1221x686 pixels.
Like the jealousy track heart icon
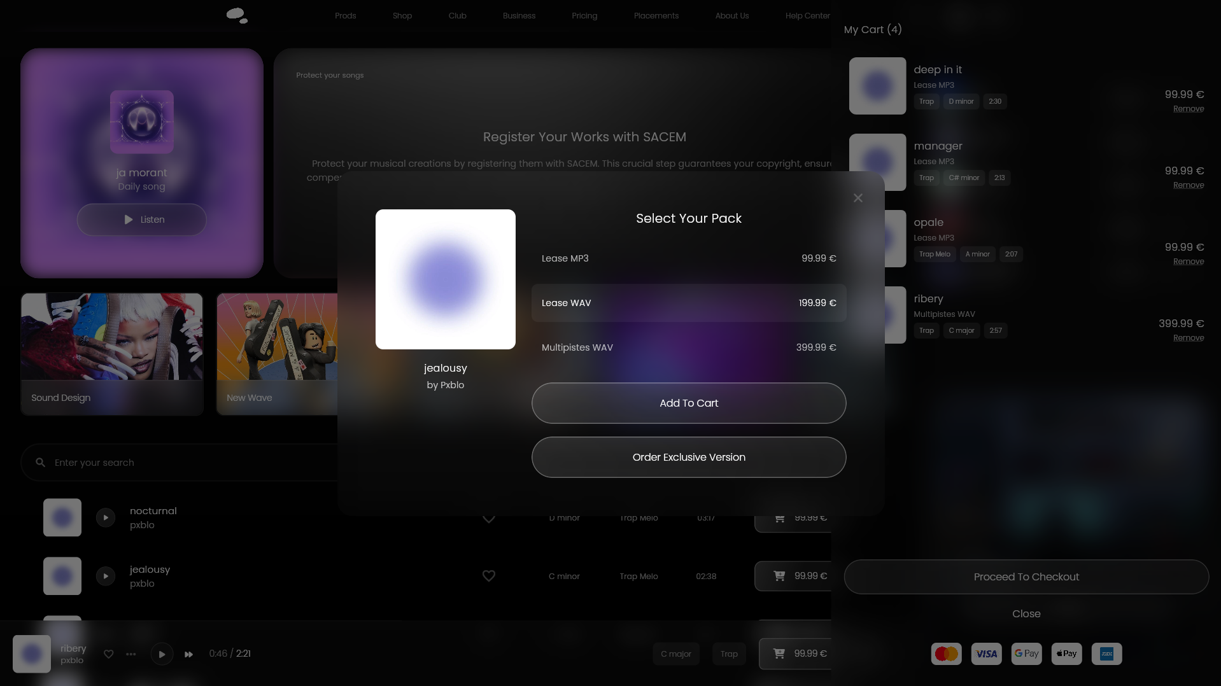click(489, 576)
